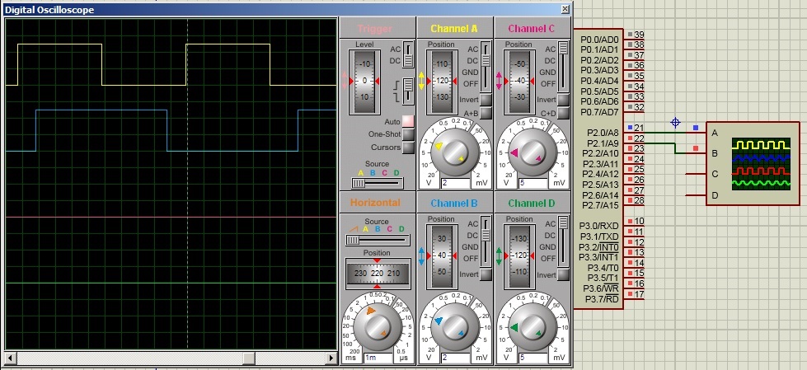Click Channel D voltage value field
This screenshot has height=370, width=807.
[x=532, y=358]
